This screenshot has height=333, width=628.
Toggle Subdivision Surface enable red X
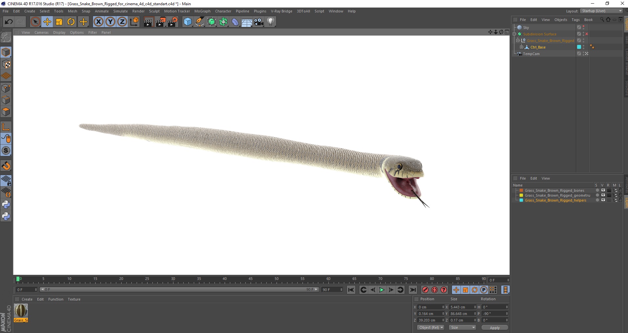pos(587,34)
